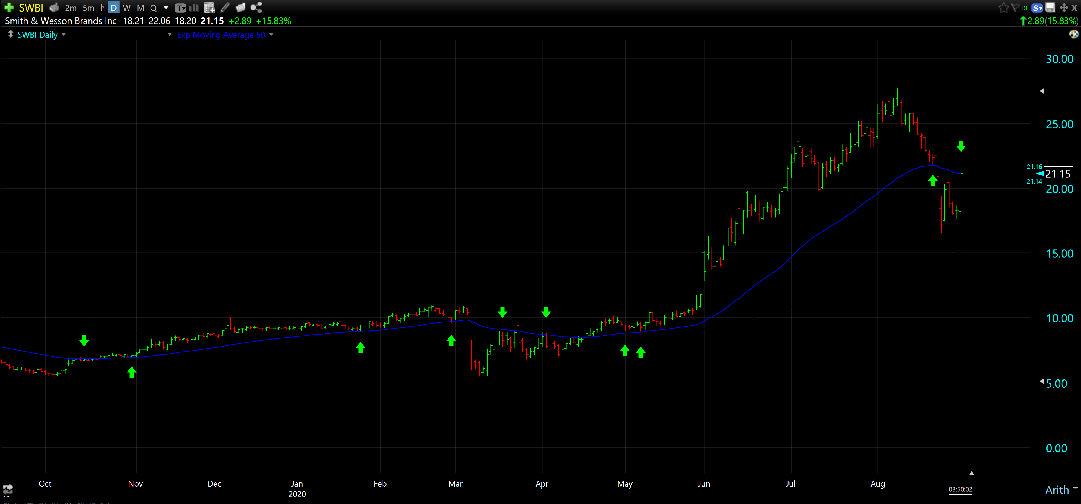Open the bar chart style icon

pos(193,8)
